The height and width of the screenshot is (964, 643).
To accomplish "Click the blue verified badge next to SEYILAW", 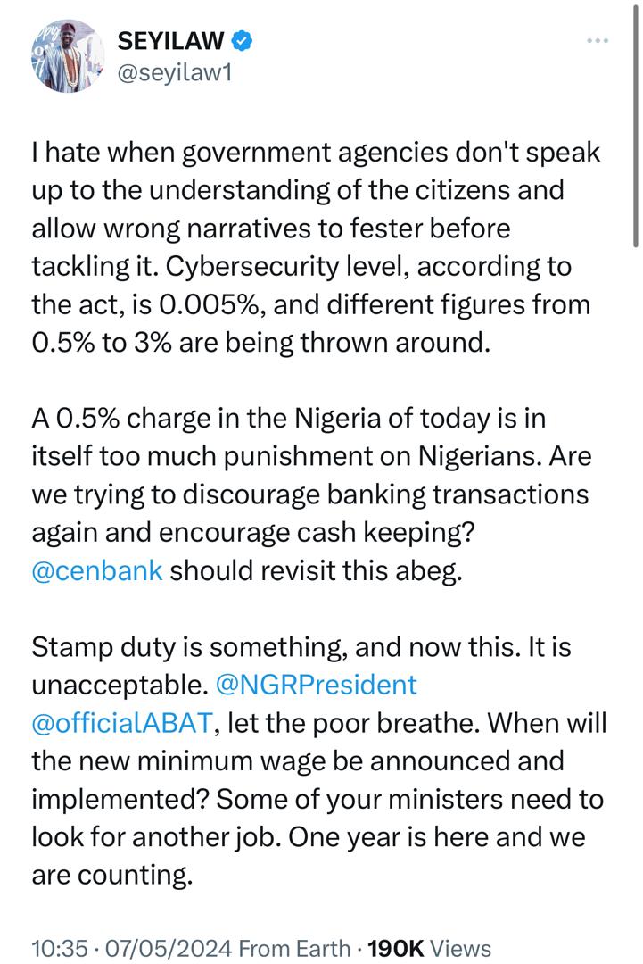I will tap(243, 39).
